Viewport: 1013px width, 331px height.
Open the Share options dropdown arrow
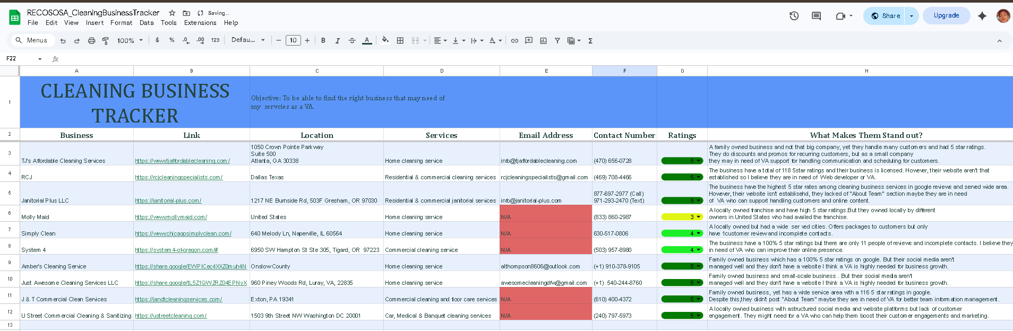[912, 16]
